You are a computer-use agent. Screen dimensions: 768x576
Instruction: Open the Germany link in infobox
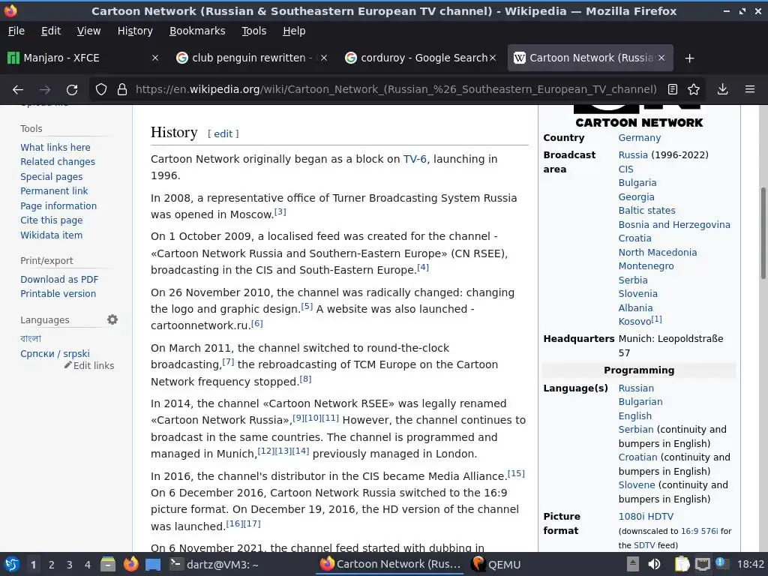coord(639,138)
